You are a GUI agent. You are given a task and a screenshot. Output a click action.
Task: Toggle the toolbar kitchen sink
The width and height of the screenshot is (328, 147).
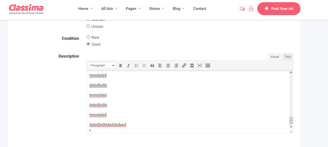click(208, 66)
